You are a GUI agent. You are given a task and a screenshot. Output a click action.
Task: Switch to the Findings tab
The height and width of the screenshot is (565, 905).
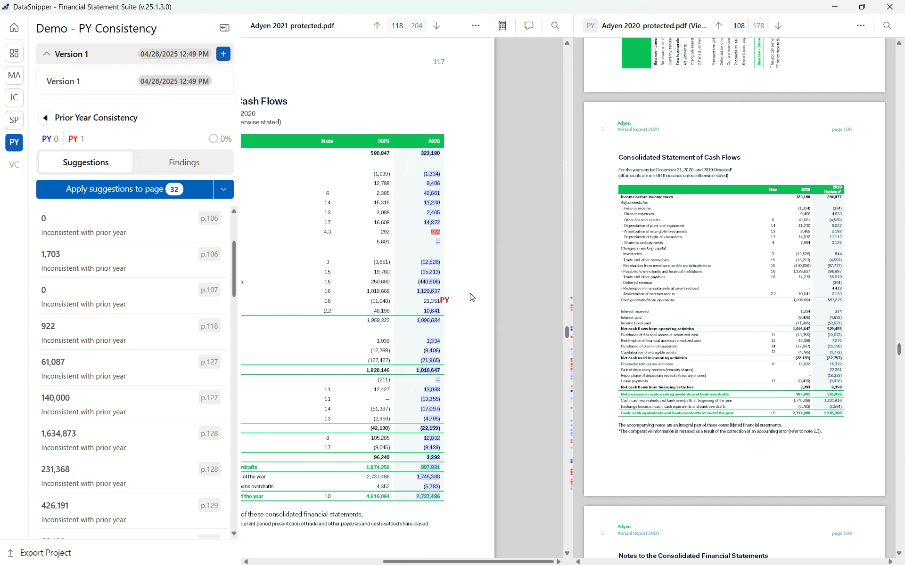point(184,162)
